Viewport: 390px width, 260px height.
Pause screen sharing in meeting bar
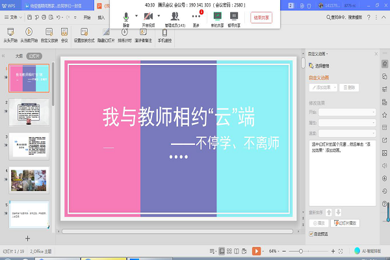pyautogui.click(x=234, y=19)
